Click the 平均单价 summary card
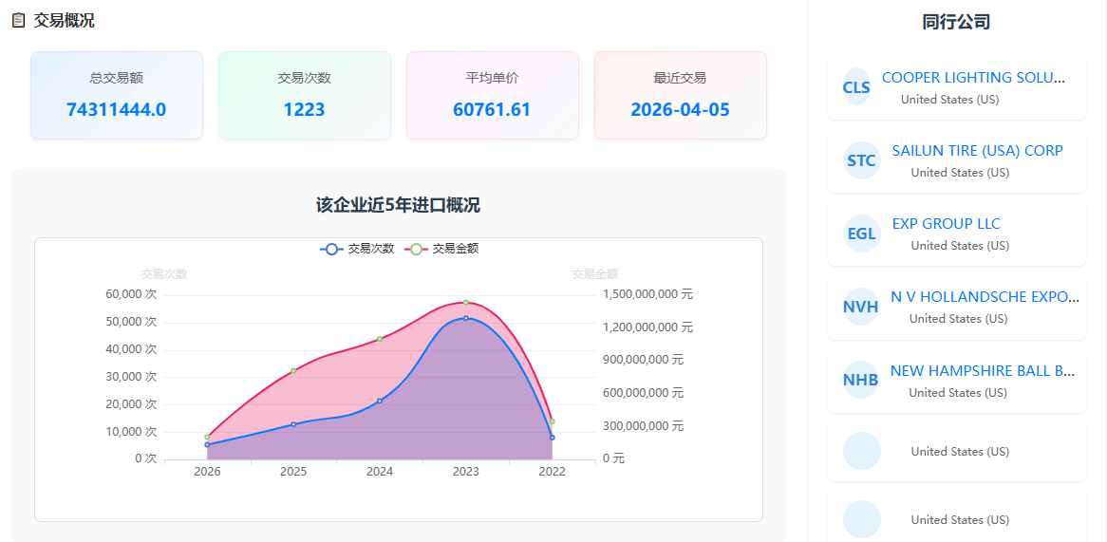The height and width of the screenshot is (542, 1107). pos(492,95)
